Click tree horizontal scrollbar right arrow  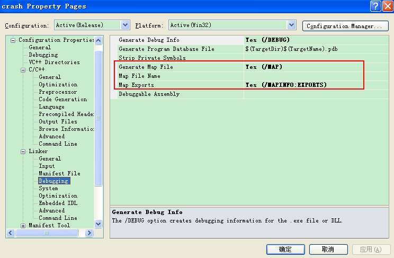89,233
